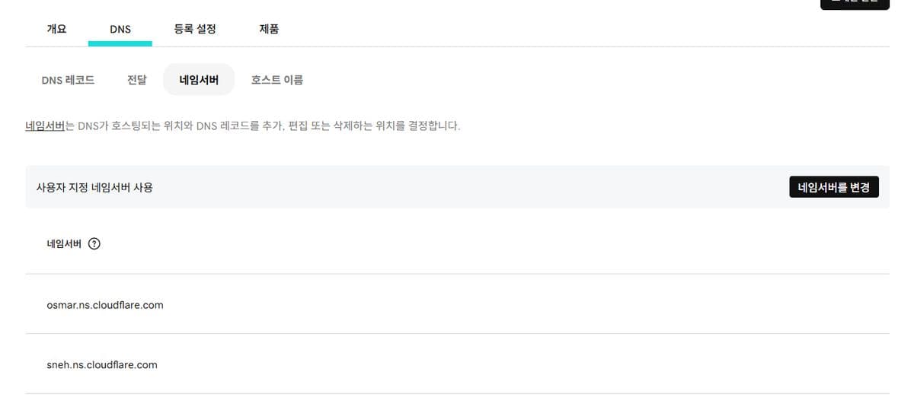The width and height of the screenshot is (914, 416).
Task: Select the sneh.ns.cloudflare.com nameserver entry
Action: tap(102, 364)
